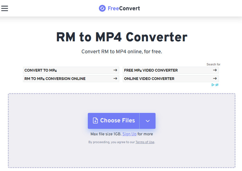Open the Terms of Use link
242x171 pixels.
[x=145, y=142]
